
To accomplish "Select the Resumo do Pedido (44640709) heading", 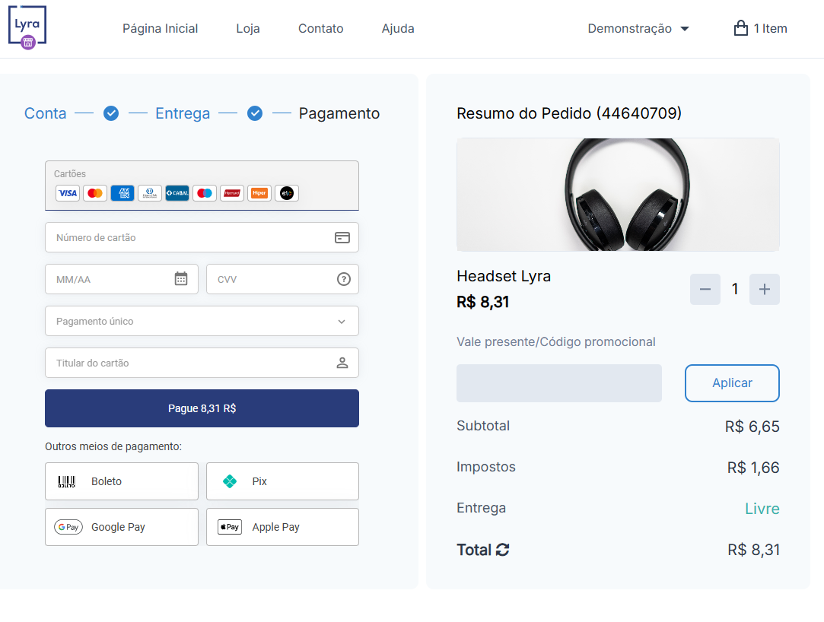I will click(569, 113).
